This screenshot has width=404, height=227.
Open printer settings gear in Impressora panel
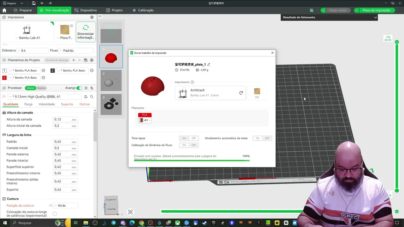(92, 17)
